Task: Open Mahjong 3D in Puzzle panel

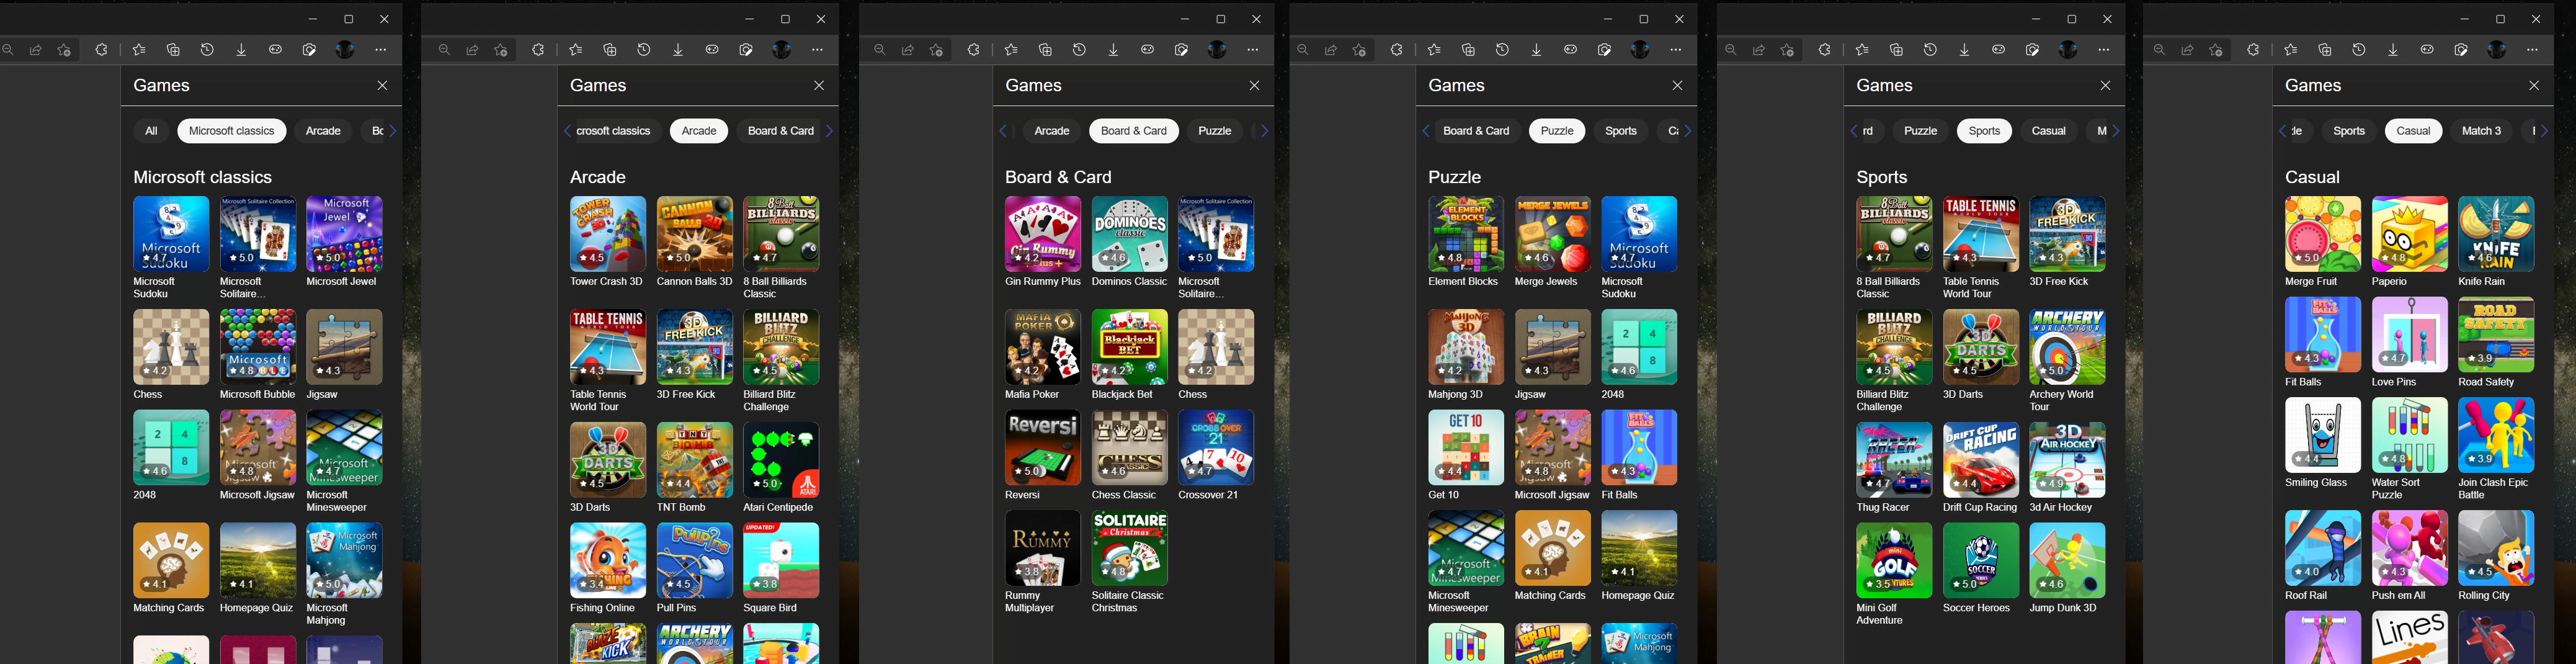Action: (1466, 354)
